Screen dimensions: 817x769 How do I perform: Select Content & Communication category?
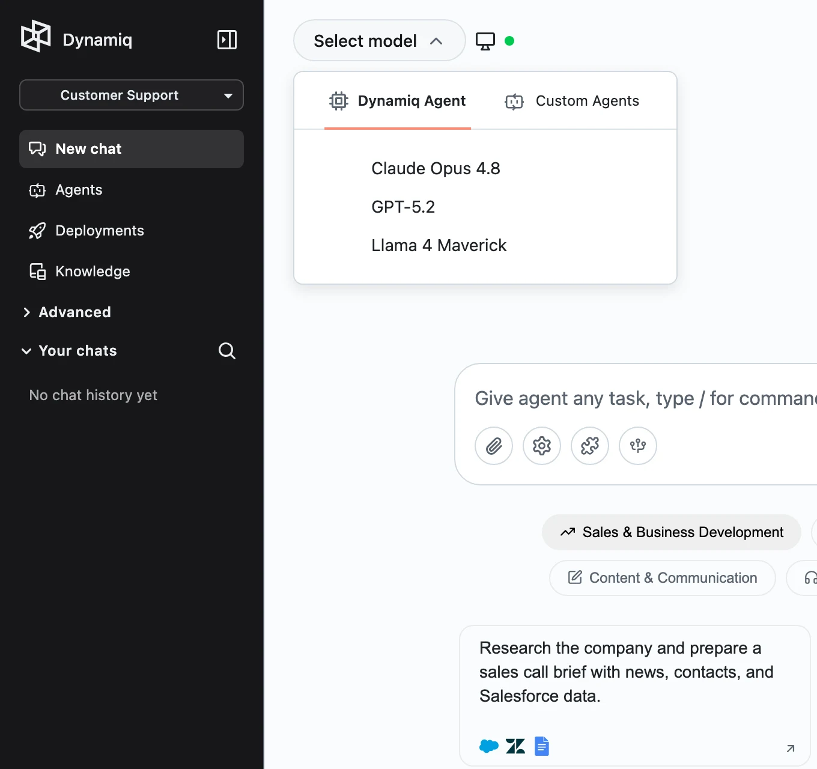click(x=663, y=578)
